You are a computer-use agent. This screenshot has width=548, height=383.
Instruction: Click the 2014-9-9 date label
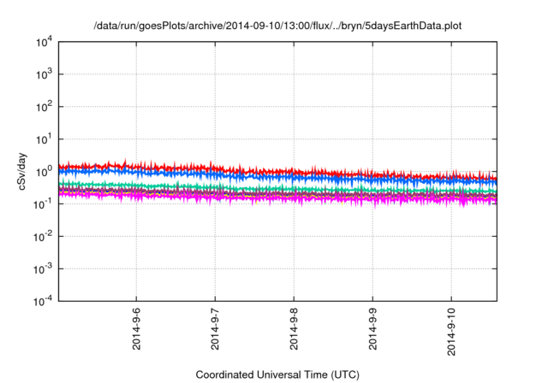coord(373,328)
